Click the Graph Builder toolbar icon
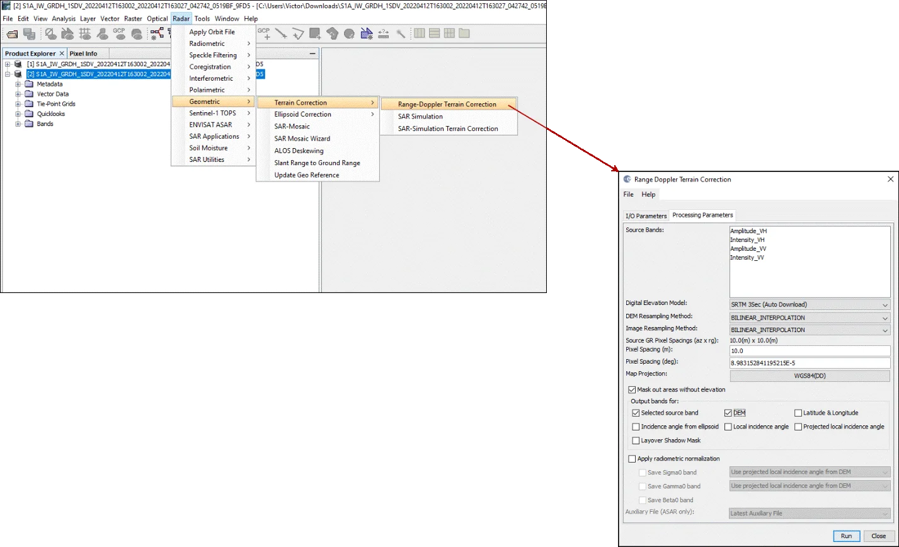 point(157,33)
